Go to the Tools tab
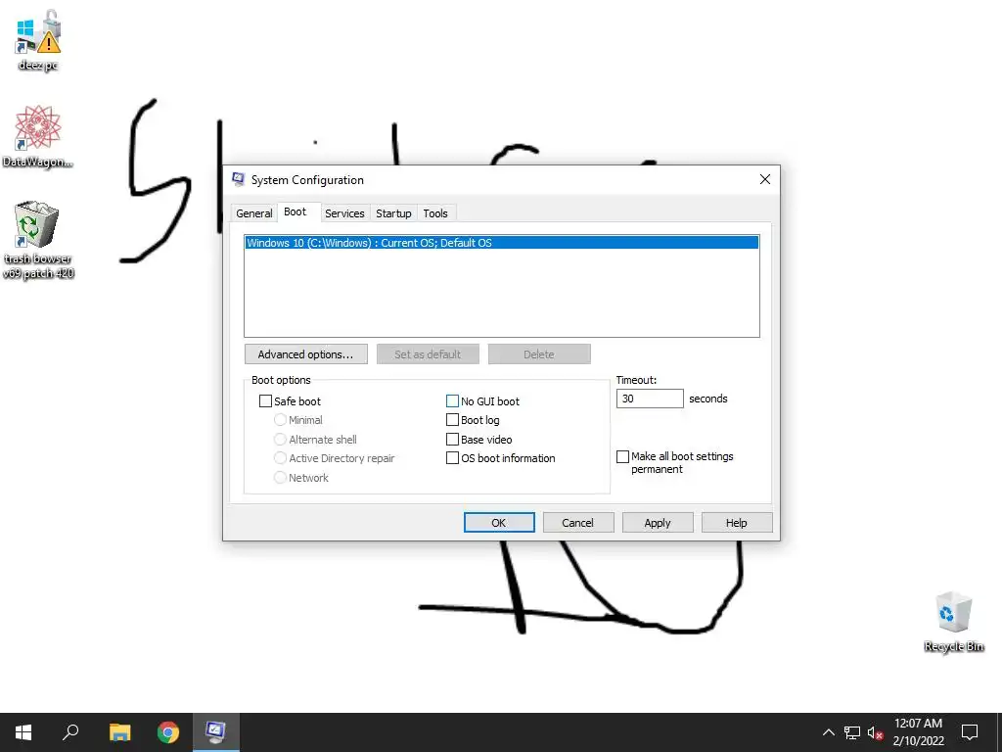 tap(435, 213)
